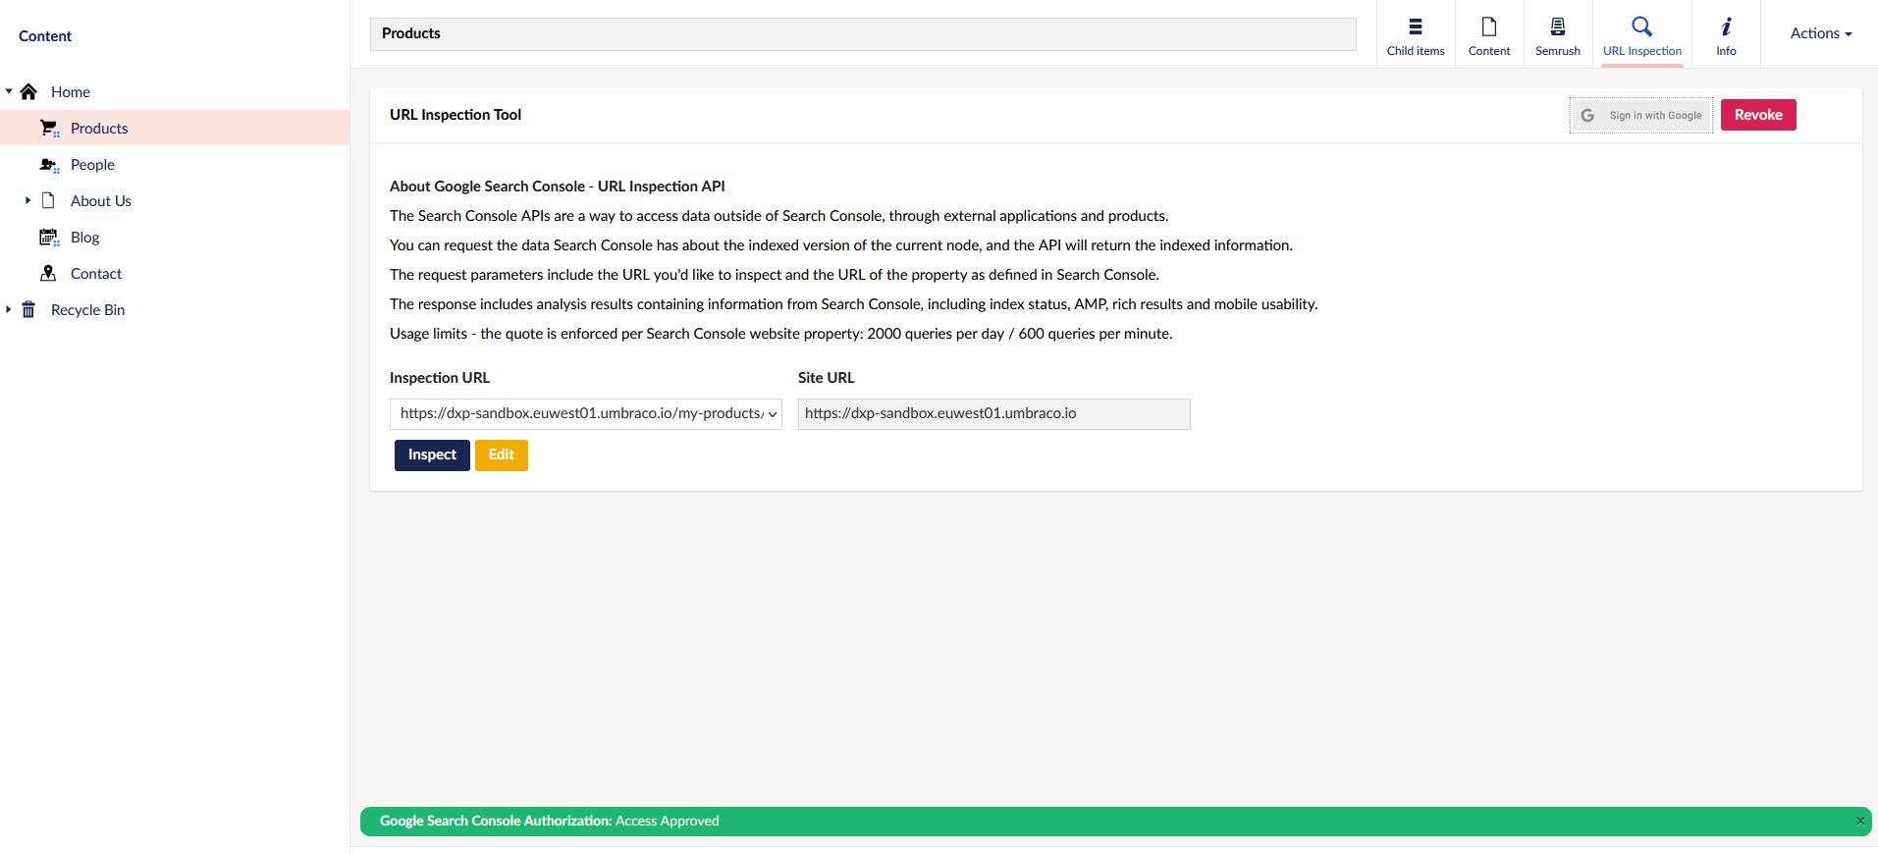Click the Products shopping cart icon
Viewport: 1878px width, 854px height.
tap(48, 129)
